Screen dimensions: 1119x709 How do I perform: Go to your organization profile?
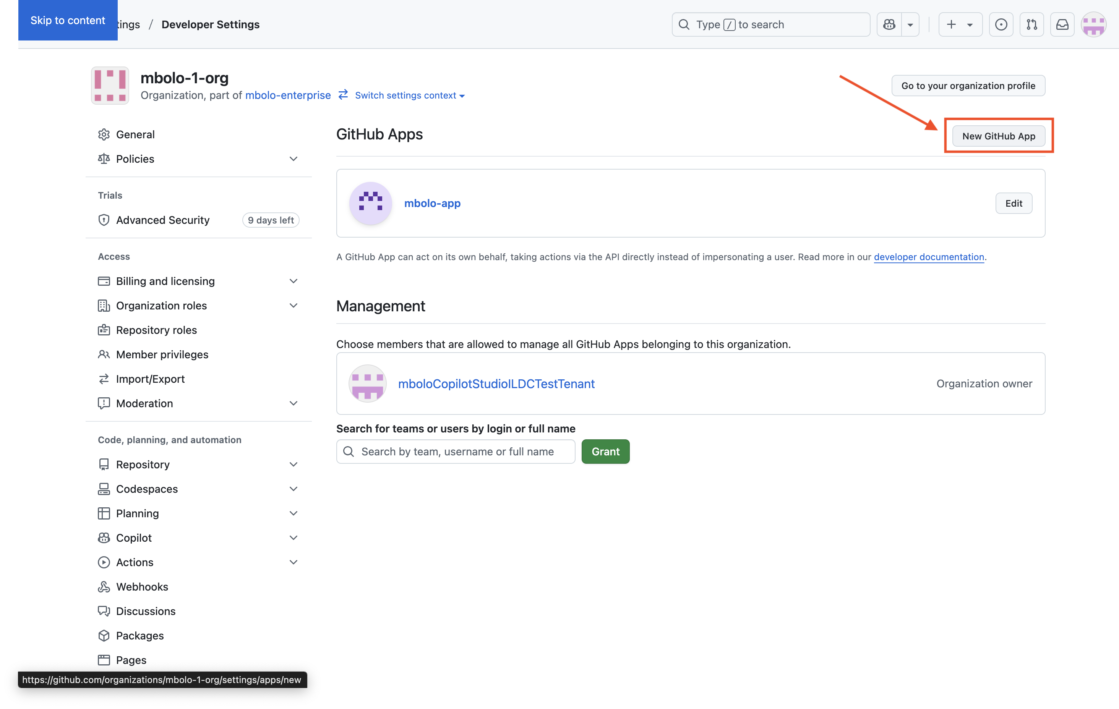[x=968, y=86]
